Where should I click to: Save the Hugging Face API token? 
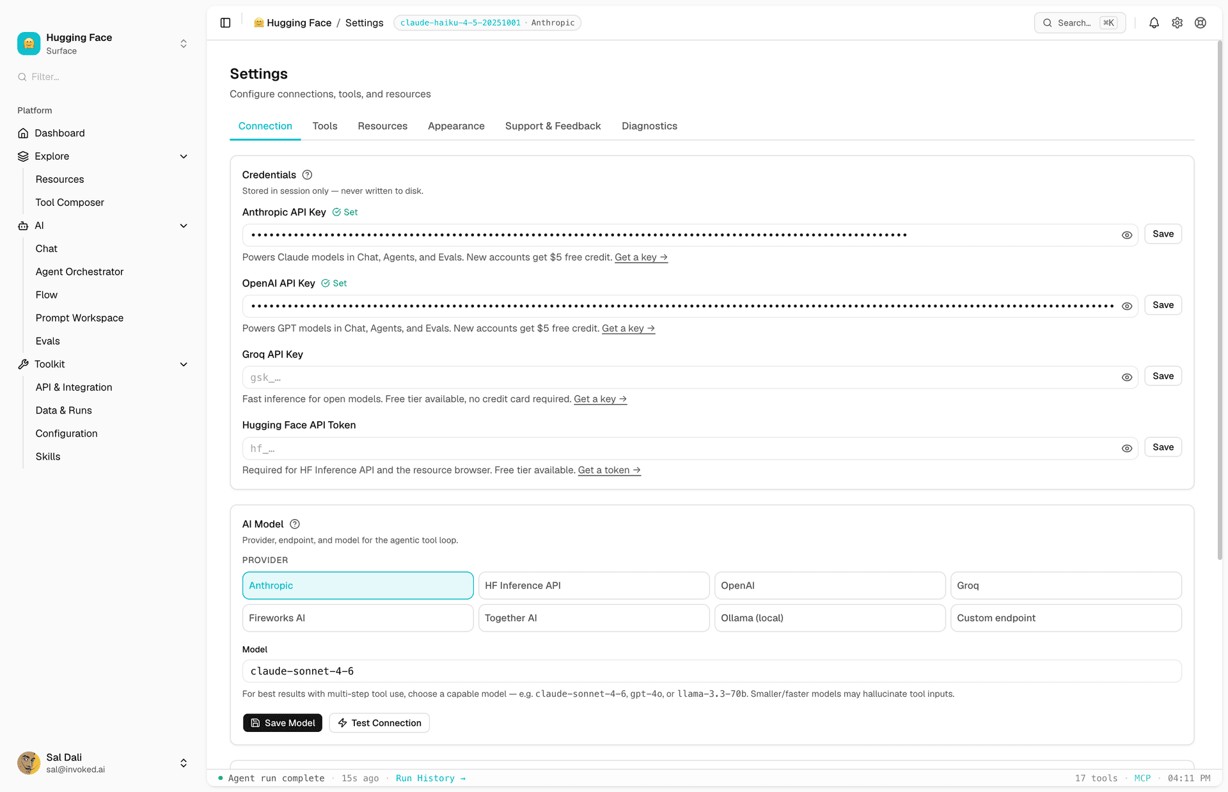click(1163, 447)
